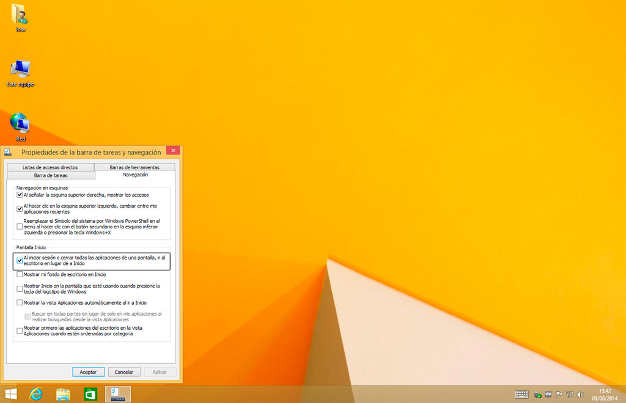Launch Internet Explorer from the taskbar
Screen dimensions: 626x403
coord(36,394)
